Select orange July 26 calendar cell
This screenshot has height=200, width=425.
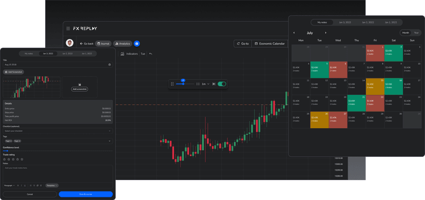tap(320, 120)
